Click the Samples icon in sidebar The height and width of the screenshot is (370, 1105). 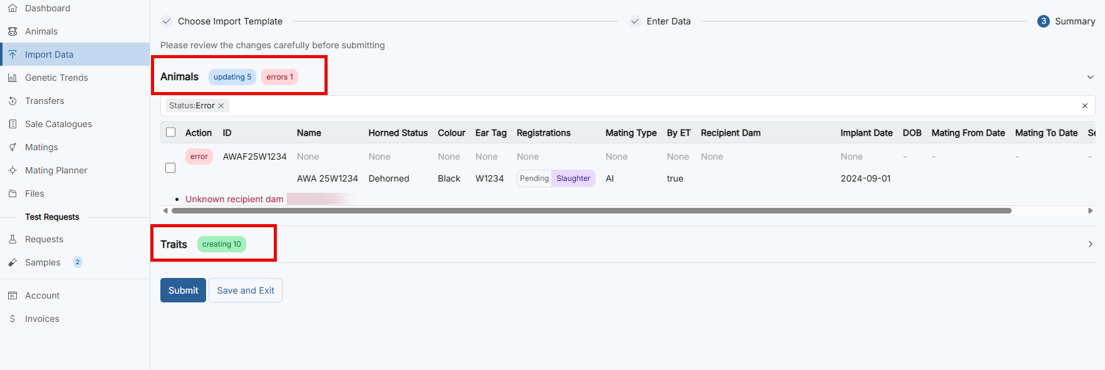13,262
